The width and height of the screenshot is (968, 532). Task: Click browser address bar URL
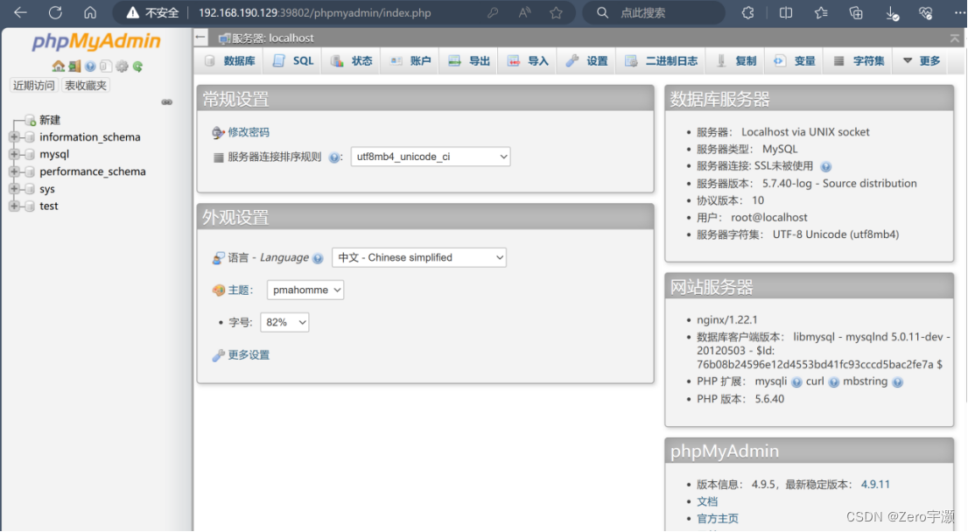(x=315, y=12)
